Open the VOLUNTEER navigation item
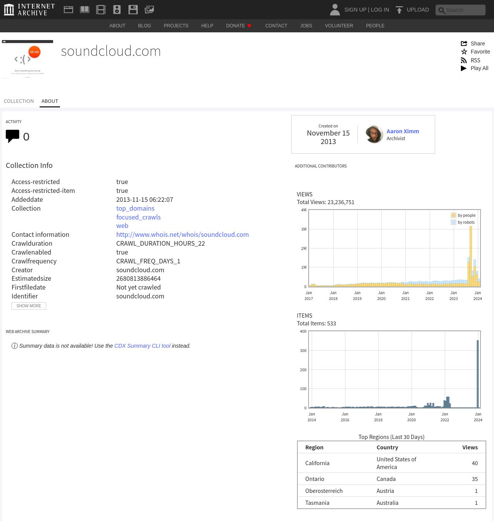 point(339,26)
